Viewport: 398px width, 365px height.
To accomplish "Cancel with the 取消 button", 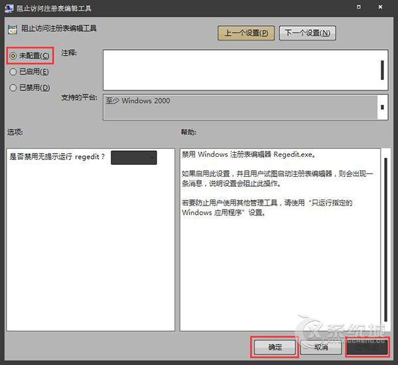I will (x=321, y=347).
